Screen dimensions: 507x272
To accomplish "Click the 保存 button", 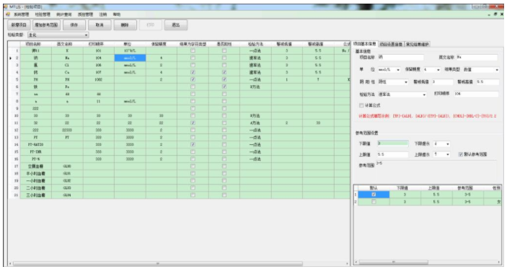I will 74,25.
